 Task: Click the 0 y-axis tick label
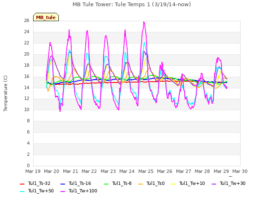[x=28, y=165]
